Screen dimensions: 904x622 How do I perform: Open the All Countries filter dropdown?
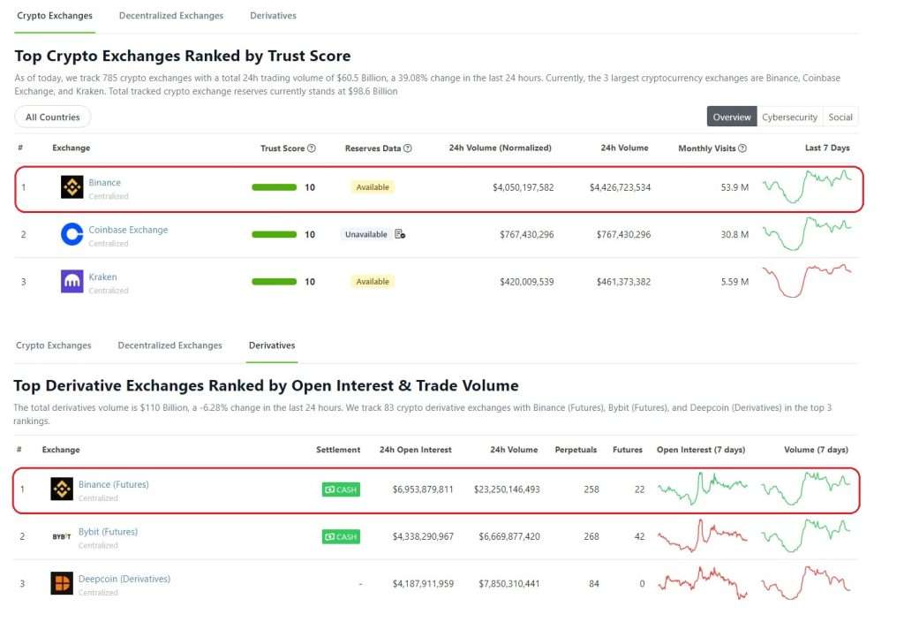click(52, 118)
